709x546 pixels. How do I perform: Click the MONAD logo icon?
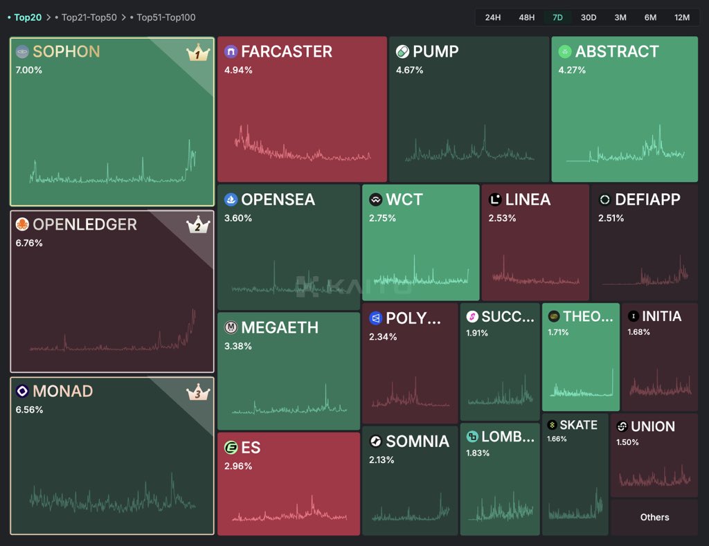[x=22, y=391]
